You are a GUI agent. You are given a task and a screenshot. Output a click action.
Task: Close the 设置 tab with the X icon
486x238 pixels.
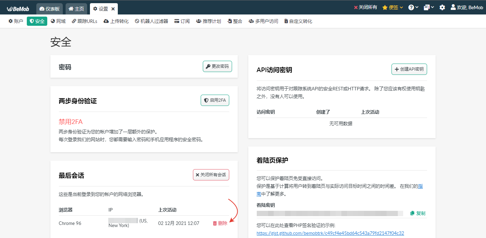(113, 9)
